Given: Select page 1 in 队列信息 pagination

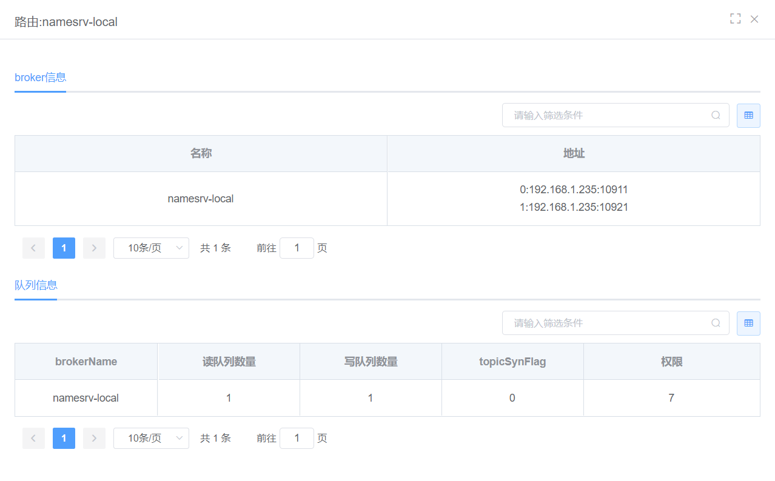Looking at the screenshot, I should tap(64, 438).
